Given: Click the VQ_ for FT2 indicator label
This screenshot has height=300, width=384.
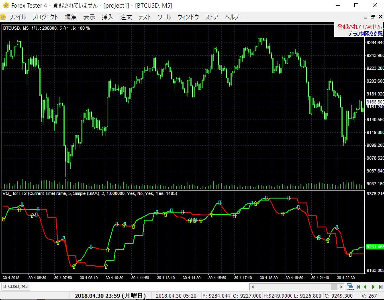Looking at the screenshot, I should click(x=90, y=193).
